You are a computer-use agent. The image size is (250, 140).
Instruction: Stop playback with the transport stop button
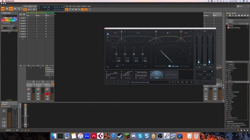(x=7, y=9)
